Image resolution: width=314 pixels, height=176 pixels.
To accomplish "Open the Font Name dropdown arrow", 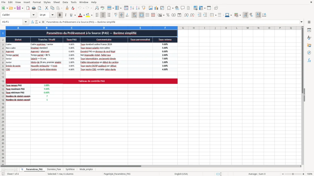I will [34, 15].
